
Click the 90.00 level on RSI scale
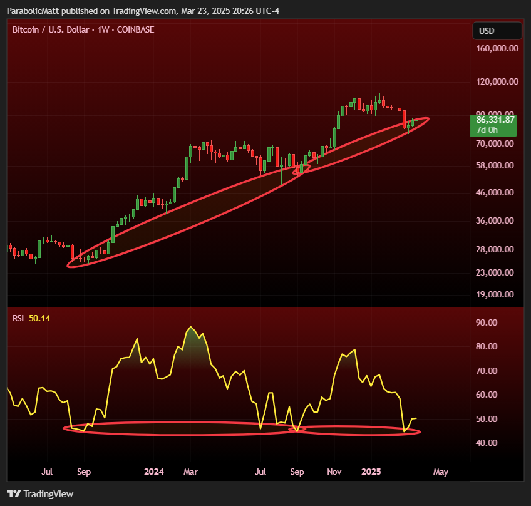[488, 323]
